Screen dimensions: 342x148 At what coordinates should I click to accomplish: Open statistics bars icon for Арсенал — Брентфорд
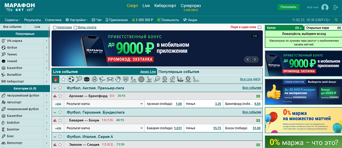point(55,96)
